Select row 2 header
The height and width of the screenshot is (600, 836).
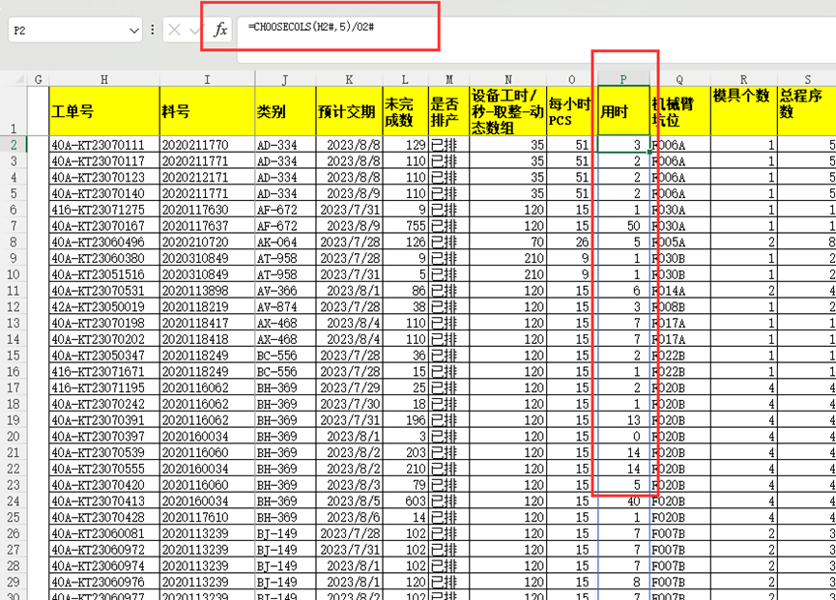pyautogui.click(x=14, y=145)
